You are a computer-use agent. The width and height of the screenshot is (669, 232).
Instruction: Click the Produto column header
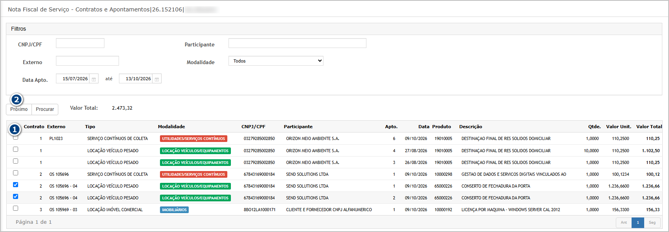pyautogui.click(x=442, y=127)
